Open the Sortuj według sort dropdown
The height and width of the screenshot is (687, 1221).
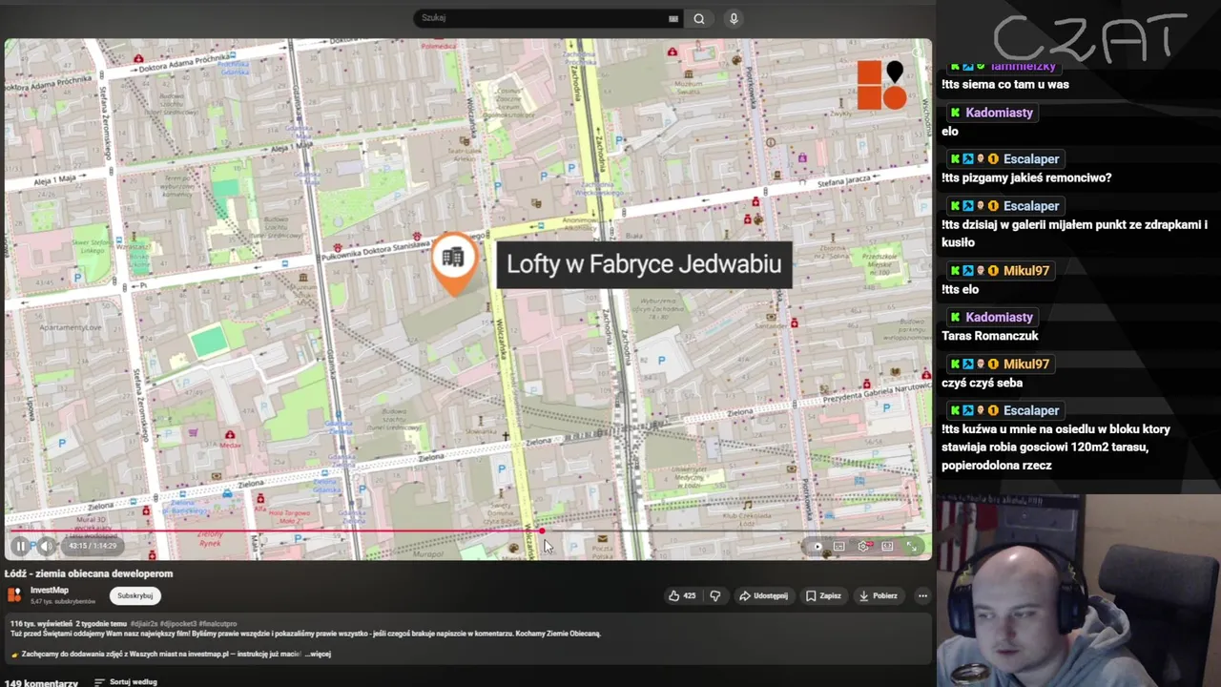click(125, 682)
